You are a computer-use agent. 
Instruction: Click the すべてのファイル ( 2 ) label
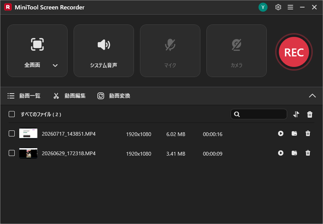coord(41,114)
